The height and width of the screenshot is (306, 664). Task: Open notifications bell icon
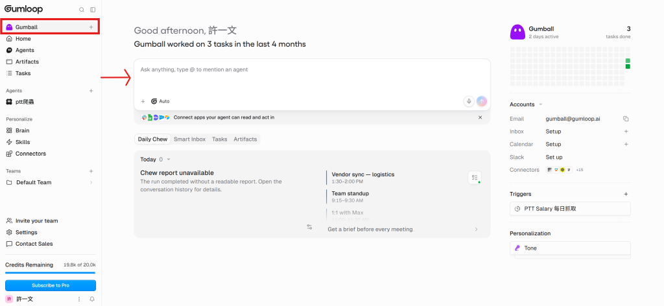click(x=92, y=300)
